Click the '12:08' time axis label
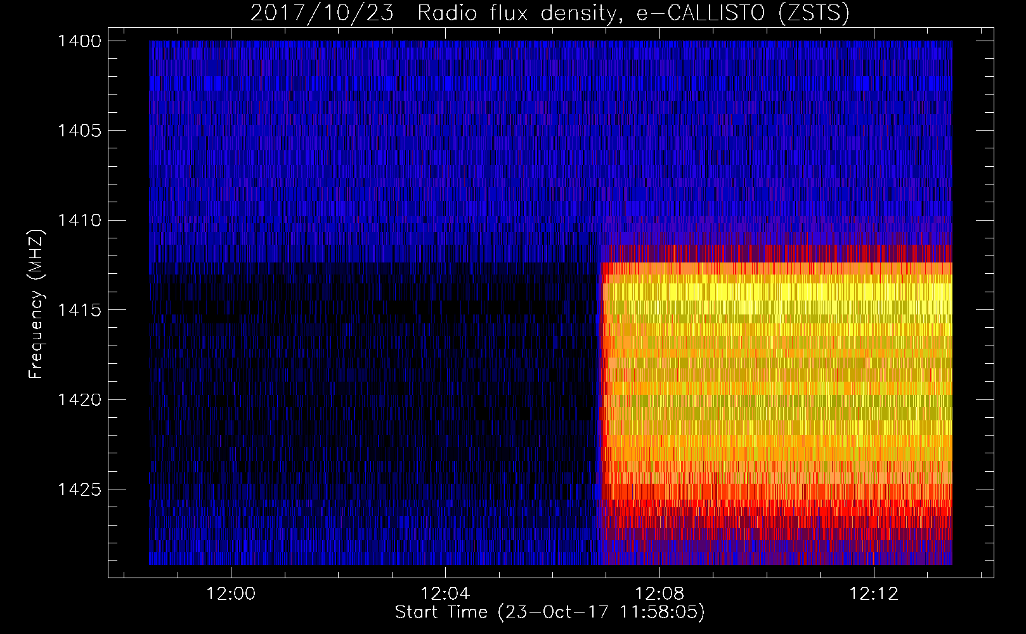Image resolution: width=1026 pixels, height=634 pixels. (660, 593)
